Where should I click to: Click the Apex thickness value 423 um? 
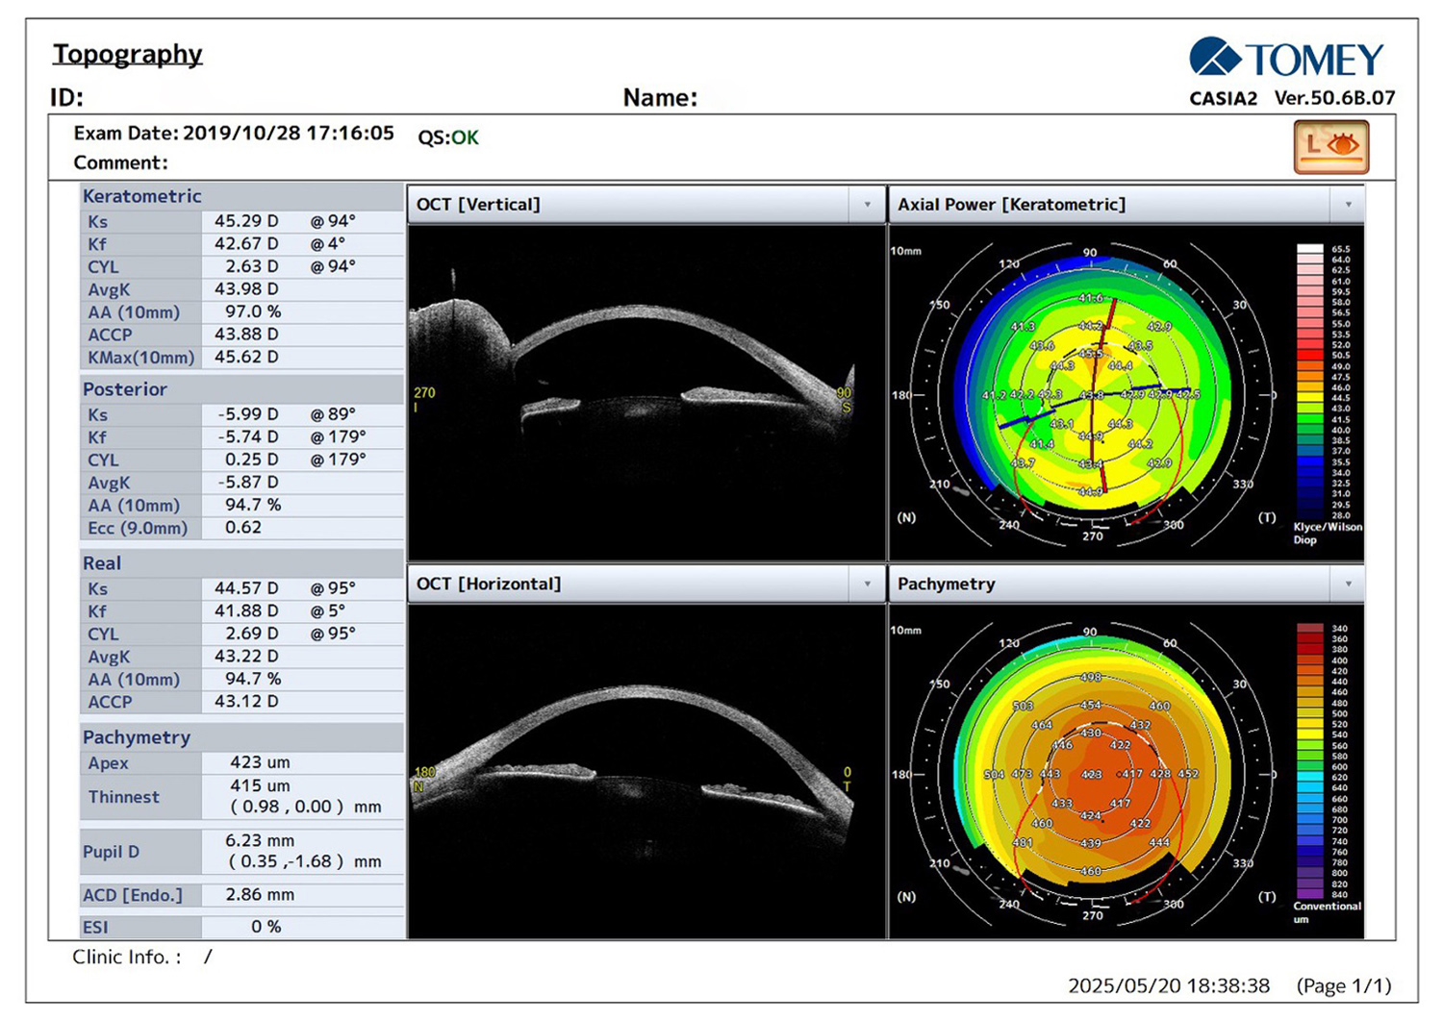(260, 762)
